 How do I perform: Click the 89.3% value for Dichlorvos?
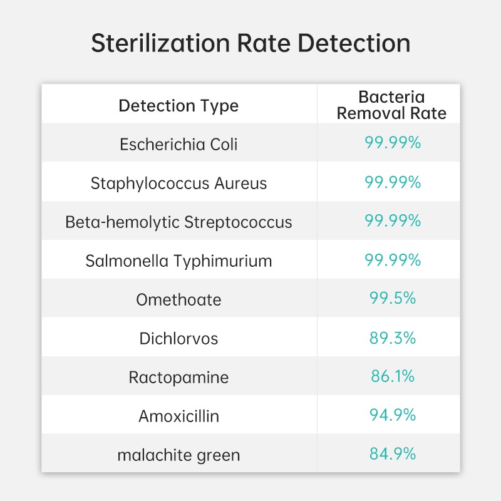(392, 338)
